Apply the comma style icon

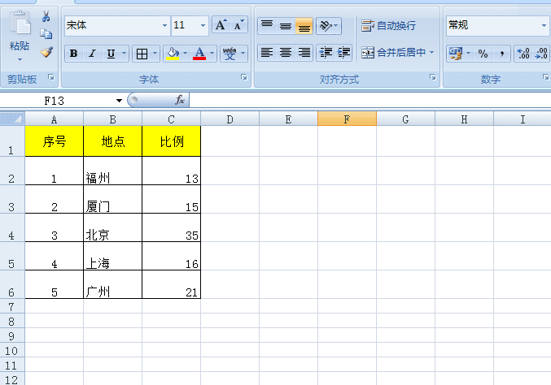[x=502, y=54]
